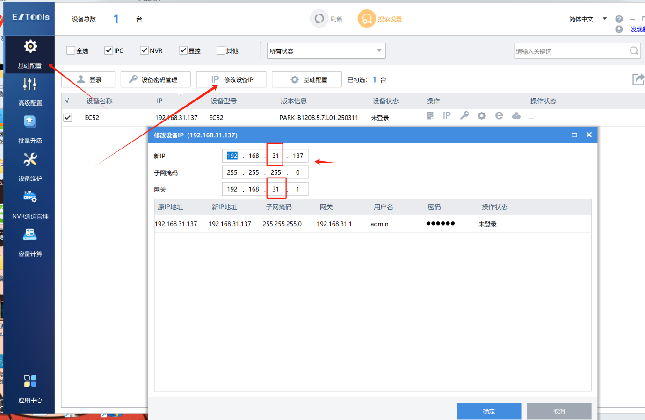Open 搜索设置 search settings
The image size is (645, 420).
pyautogui.click(x=380, y=19)
